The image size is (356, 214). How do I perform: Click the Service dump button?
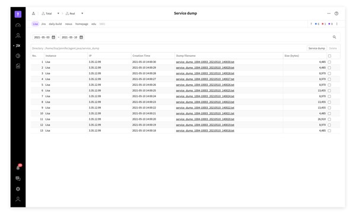click(x=317, y=49)
